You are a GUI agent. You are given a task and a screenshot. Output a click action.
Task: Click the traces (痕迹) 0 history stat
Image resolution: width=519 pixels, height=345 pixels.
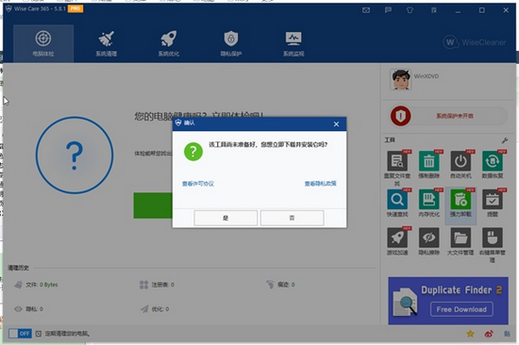tap(280, 285)
